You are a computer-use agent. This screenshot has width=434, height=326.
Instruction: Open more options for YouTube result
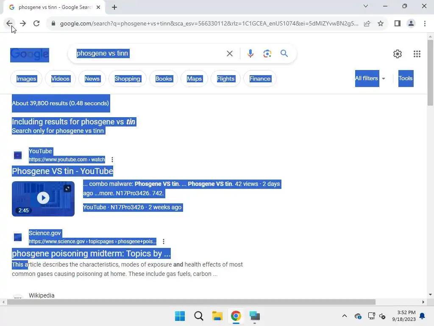pyautogui.click(x=112, y=160)
